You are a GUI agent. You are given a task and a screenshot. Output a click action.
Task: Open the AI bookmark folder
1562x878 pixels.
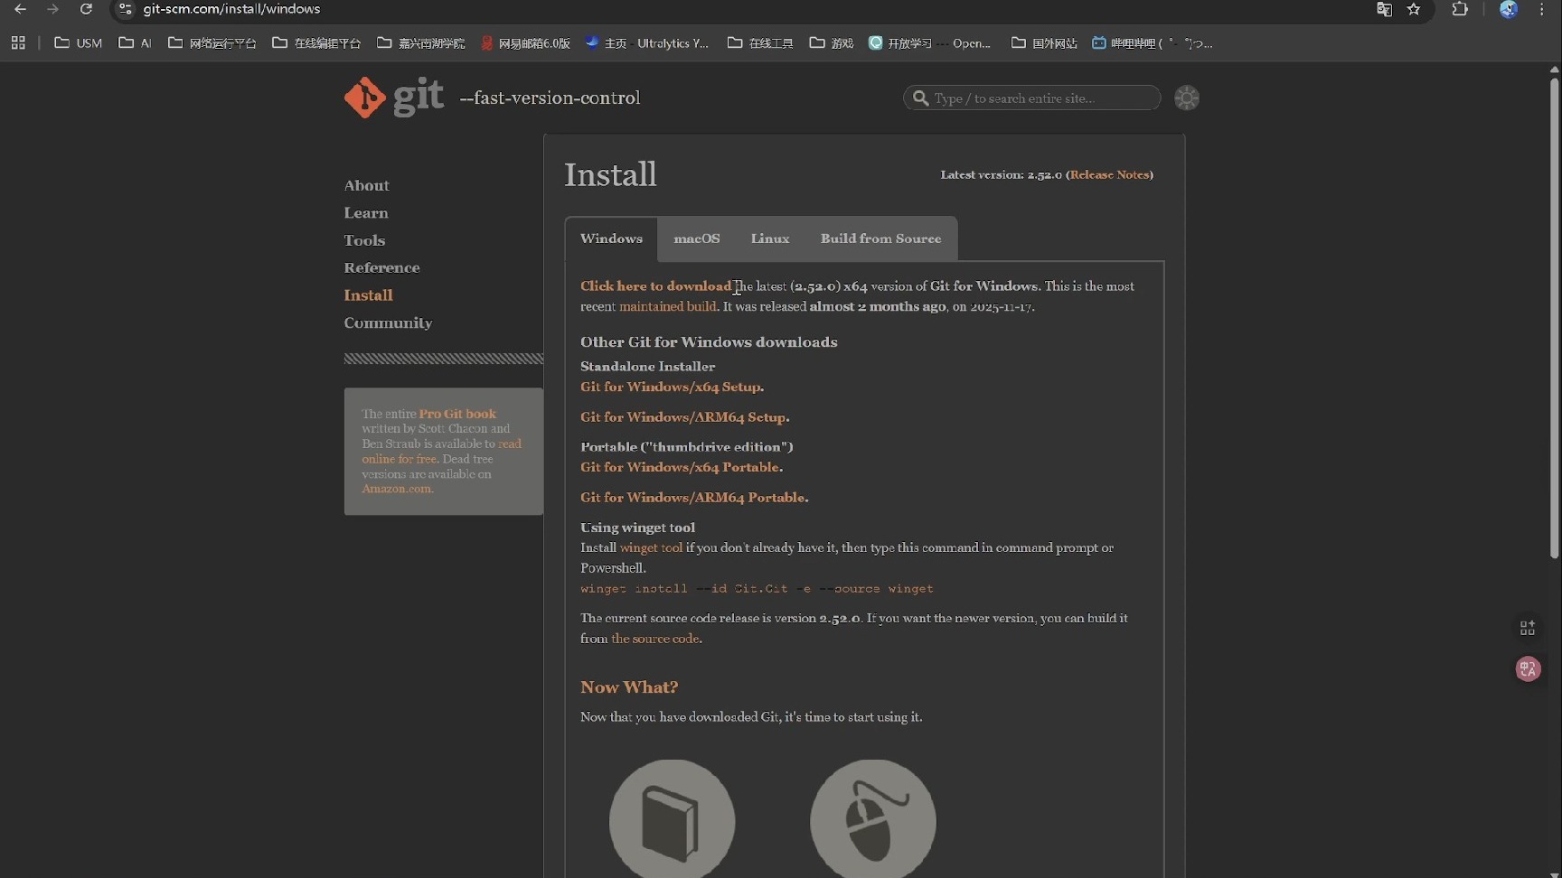click(x=135, y=42)
